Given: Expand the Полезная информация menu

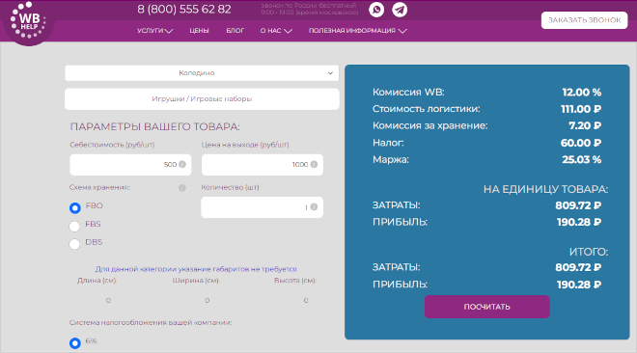Looking at the screenshot, I should pos(357,31).
